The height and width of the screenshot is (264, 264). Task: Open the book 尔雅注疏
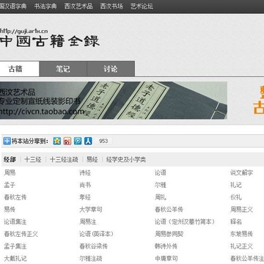(91, 258)
